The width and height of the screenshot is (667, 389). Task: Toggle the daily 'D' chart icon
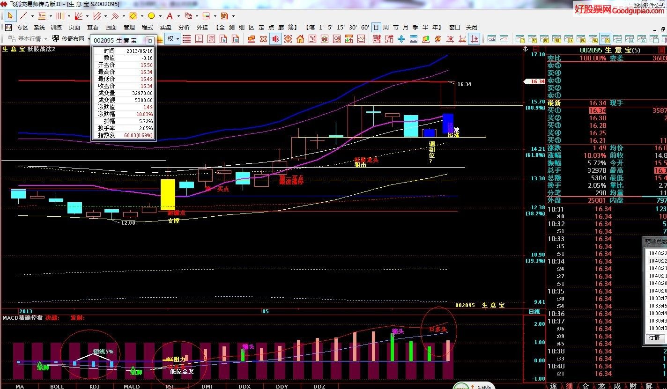605,39
